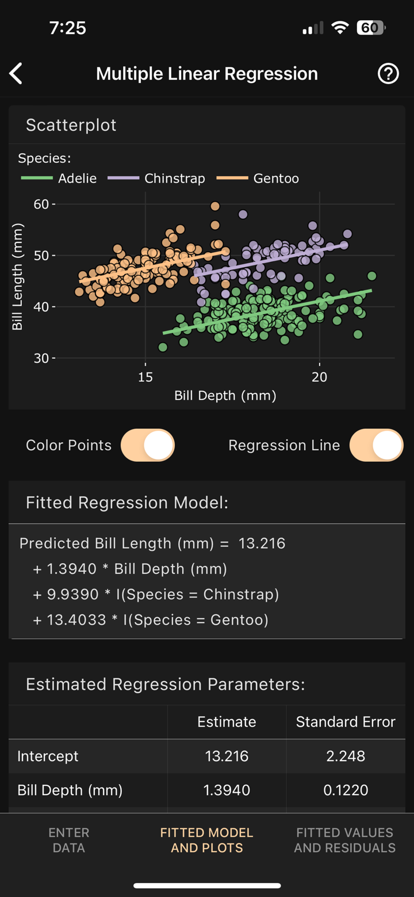Tap the clock showing 7:25
414x897 pixels.
point(69,27)
